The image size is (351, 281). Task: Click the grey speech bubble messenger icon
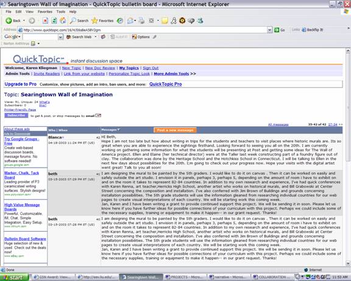pyautogui.click(x=191, y=21)
